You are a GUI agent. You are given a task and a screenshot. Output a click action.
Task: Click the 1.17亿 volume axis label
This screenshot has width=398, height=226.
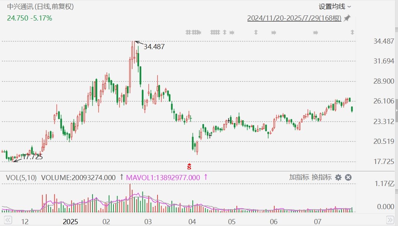click(x=384, y=184)
